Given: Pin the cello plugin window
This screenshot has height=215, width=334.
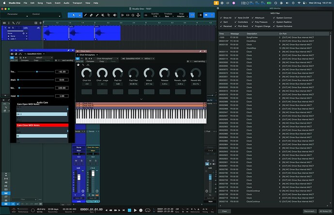Looking at the screenshot, I should pyautogui.click(x=68, y=50).
